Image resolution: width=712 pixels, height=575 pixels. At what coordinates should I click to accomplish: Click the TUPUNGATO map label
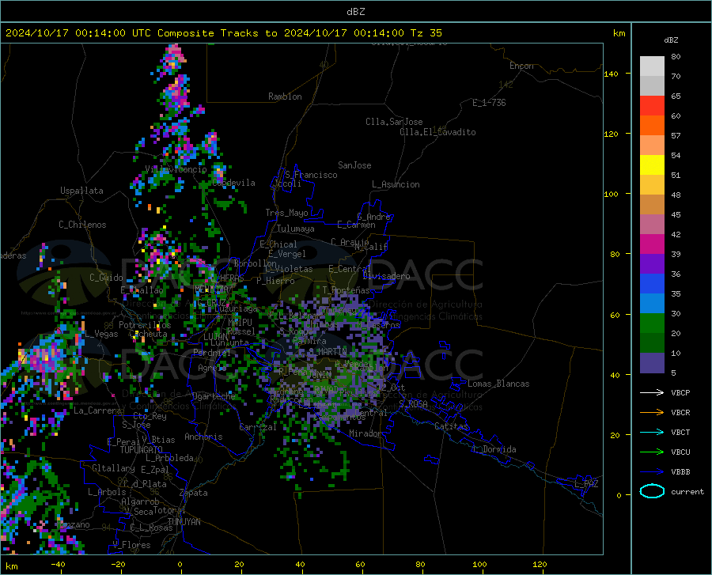pyautogui.click(x=142, y=450)
